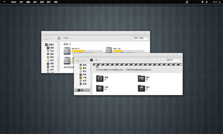Image resolution: width=223 pixels, height=134 pixels.
Task: Open 图标 in the 计算机 window sidebar
Action: pos(50,57)
